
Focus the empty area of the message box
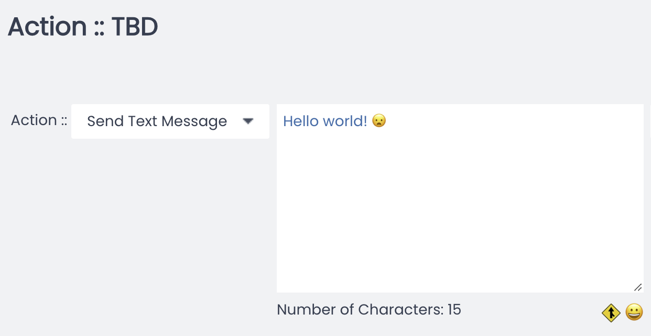point(460,209)
